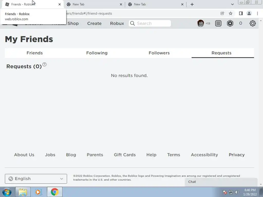Open the Gift Cards footer link

pos(125,155)
